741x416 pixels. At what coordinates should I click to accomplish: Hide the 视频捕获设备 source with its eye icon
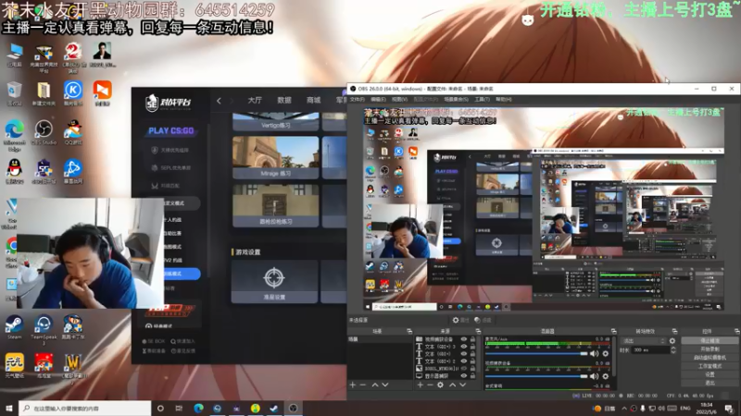pyautogui.click(x=464, y=339)
